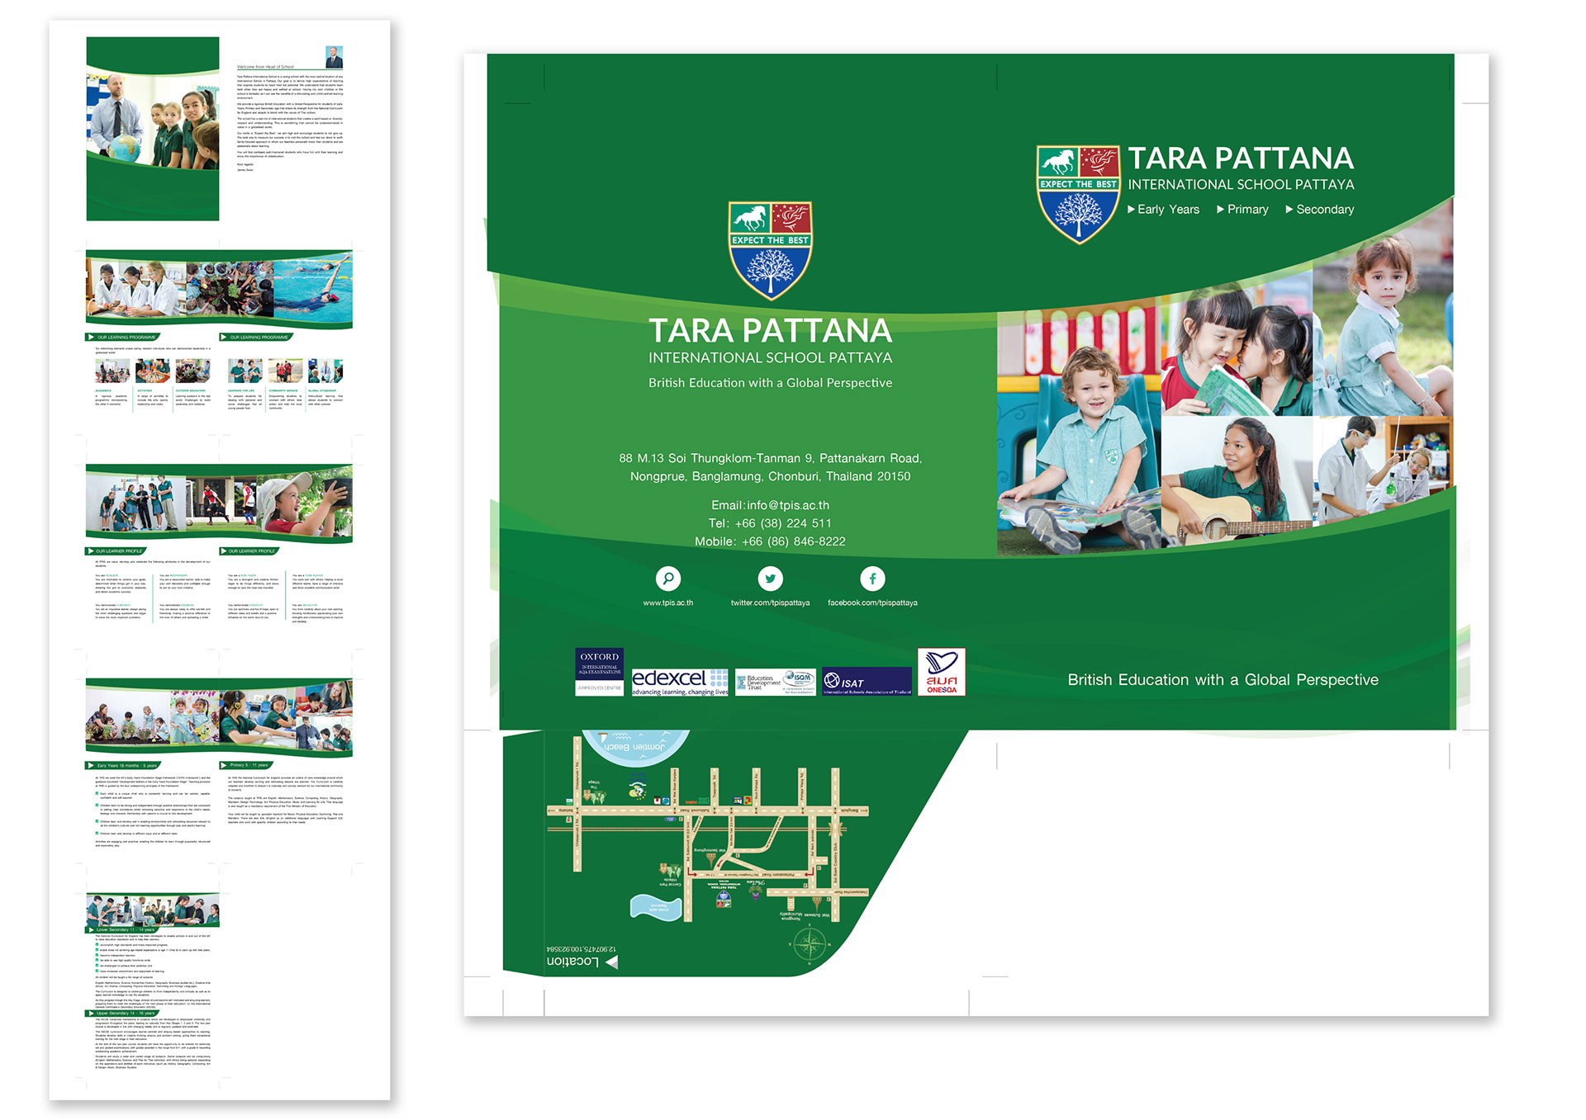This screenshot has width=1586, height=1120.
Task: Click the magnifier icon above www.tpis.ac.th
Action: click(668, 578)
